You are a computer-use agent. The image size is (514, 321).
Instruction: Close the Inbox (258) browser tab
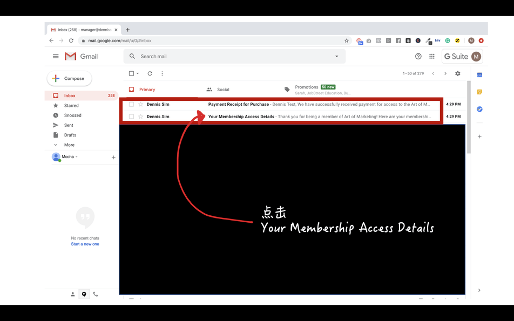click(116, 30)
